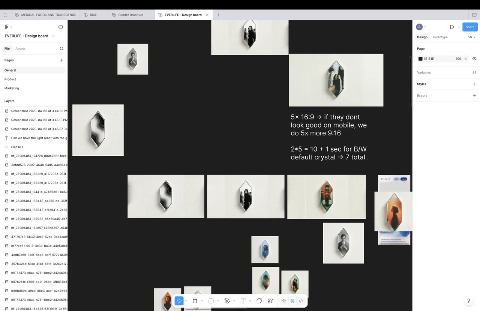Screen dimensions: 480x311
Task: Select the Comment tool
Action: 259,301
